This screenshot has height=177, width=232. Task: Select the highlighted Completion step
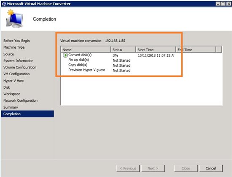pyautogui.click(x=27, y=114)
